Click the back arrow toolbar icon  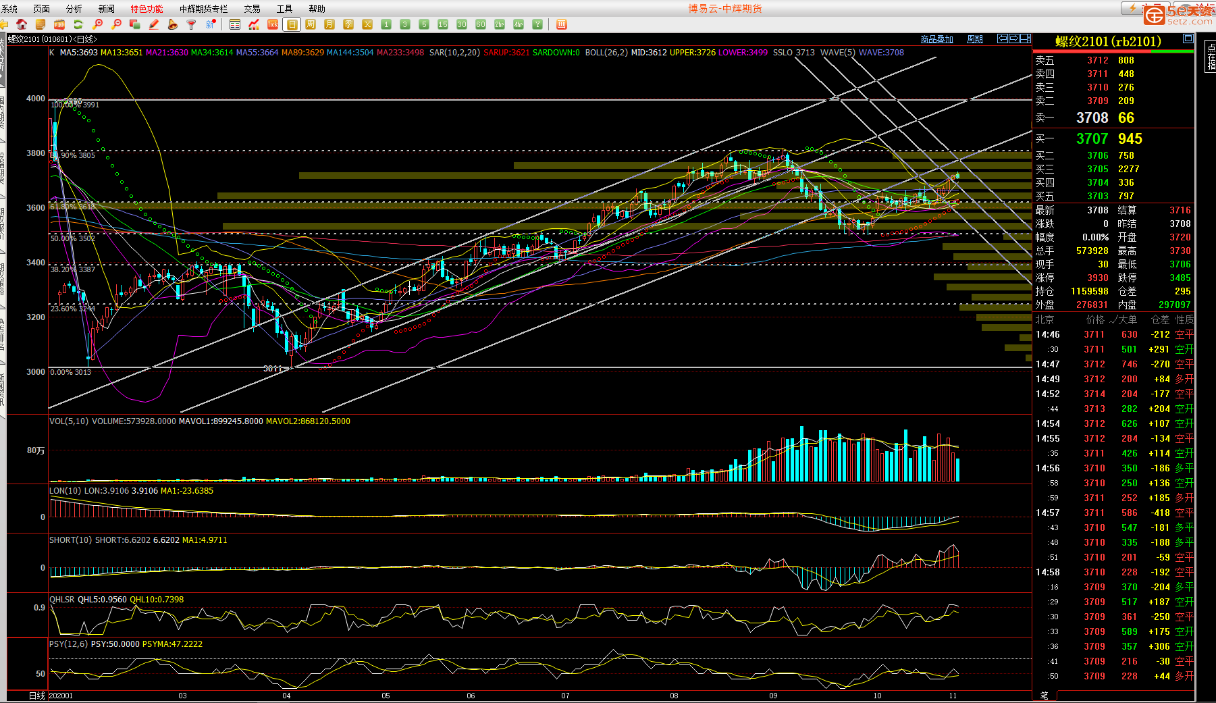coord(4,24)
